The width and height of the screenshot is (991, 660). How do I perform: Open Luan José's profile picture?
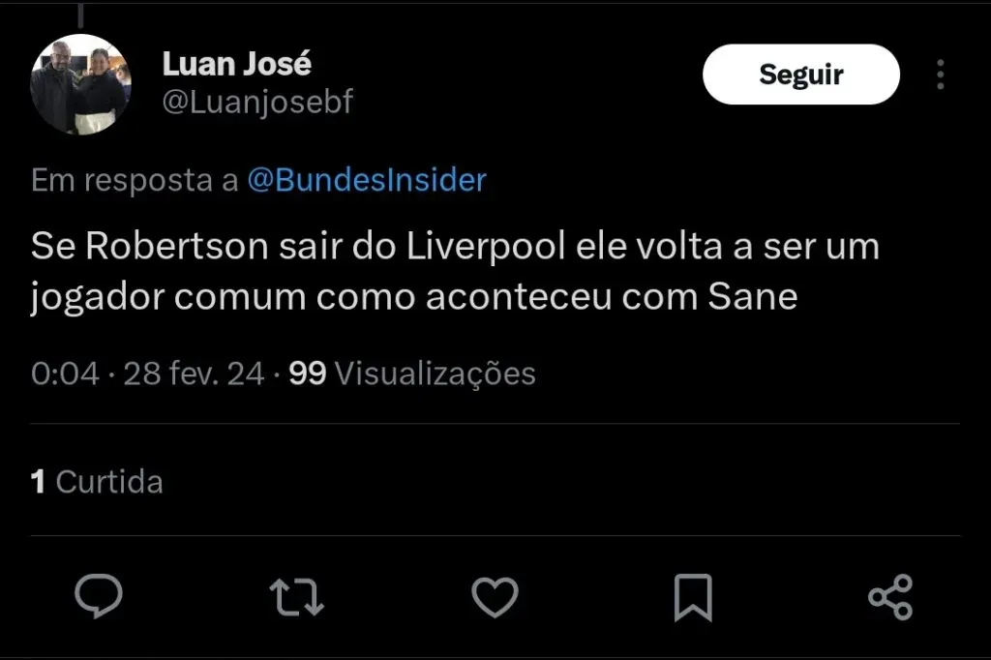pos(80,84)
